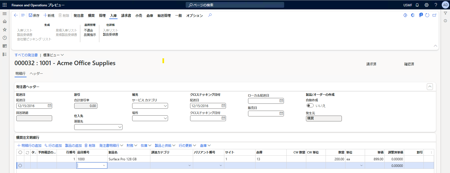Click the notifications bell icon
This screenshot has width=450, height=173.
pyautogui.click(x=417, y=5)
